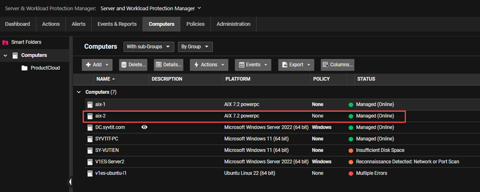This screenshot has width=480, height=192.
Task: Collapse the Computers (7) group
Action: click(79, 92)
